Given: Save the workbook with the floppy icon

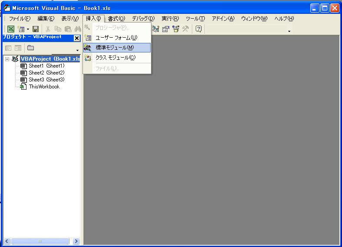Looking at the screenshot, I should pyautogui.click(x=36, y=29).
